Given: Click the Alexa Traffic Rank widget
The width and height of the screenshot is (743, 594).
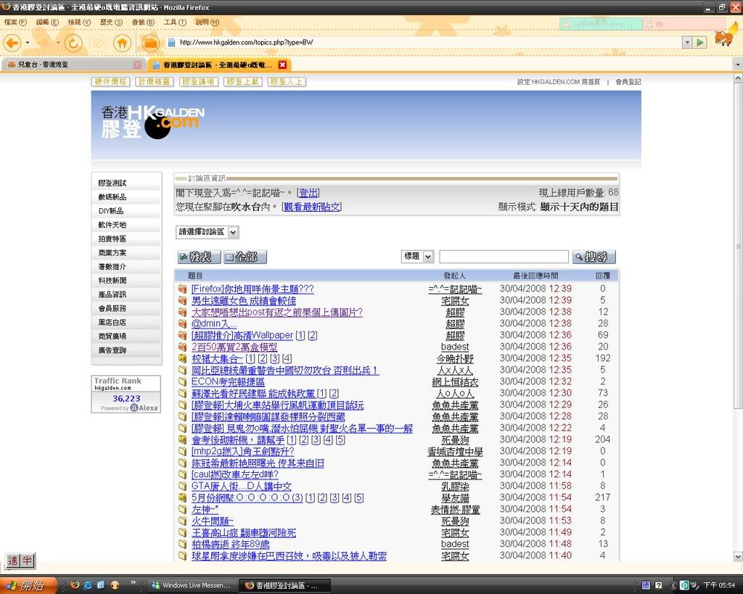Looking at the screenshot, I should (126, 394).
